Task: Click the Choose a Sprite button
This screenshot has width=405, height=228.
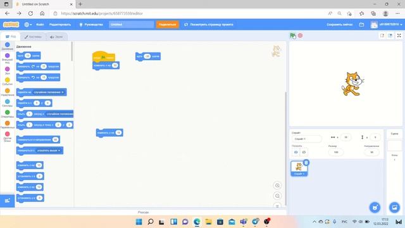Action: coord(375,207)
